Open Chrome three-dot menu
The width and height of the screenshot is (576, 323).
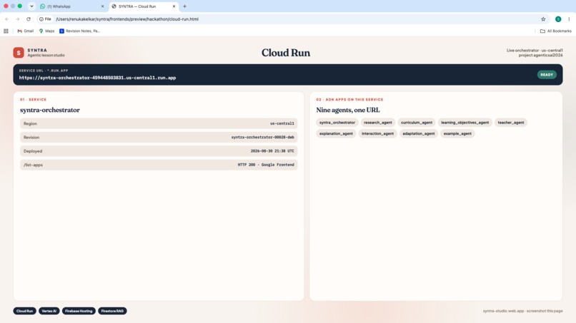pos(569,19)
